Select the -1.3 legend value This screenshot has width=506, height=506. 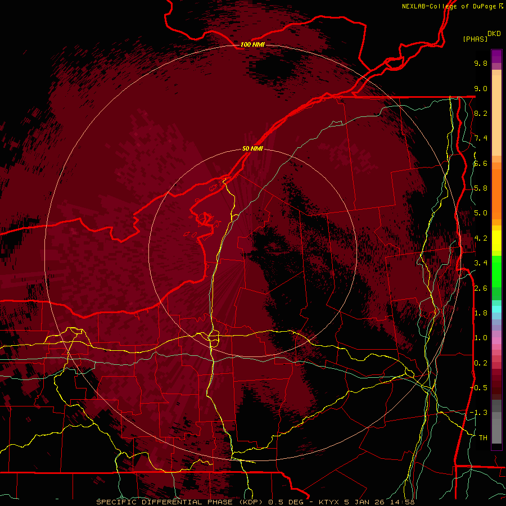point(478,413)
